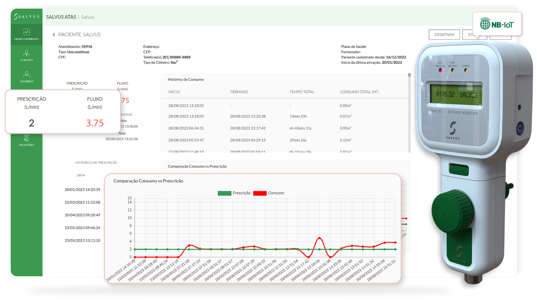537x302 pixels.
Task: Toggle the green Prescrição legend swatch
Action: [224, 193]
